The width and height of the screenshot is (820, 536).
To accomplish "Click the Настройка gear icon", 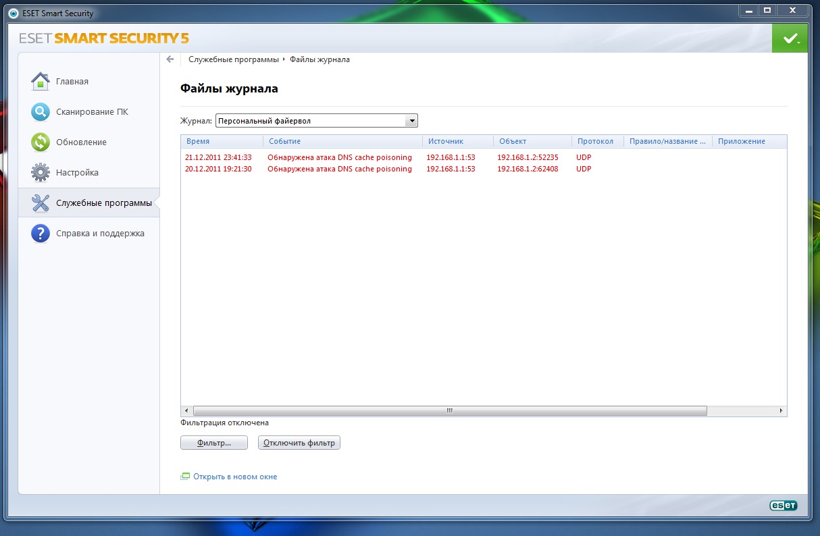I will tap(41, 172).
